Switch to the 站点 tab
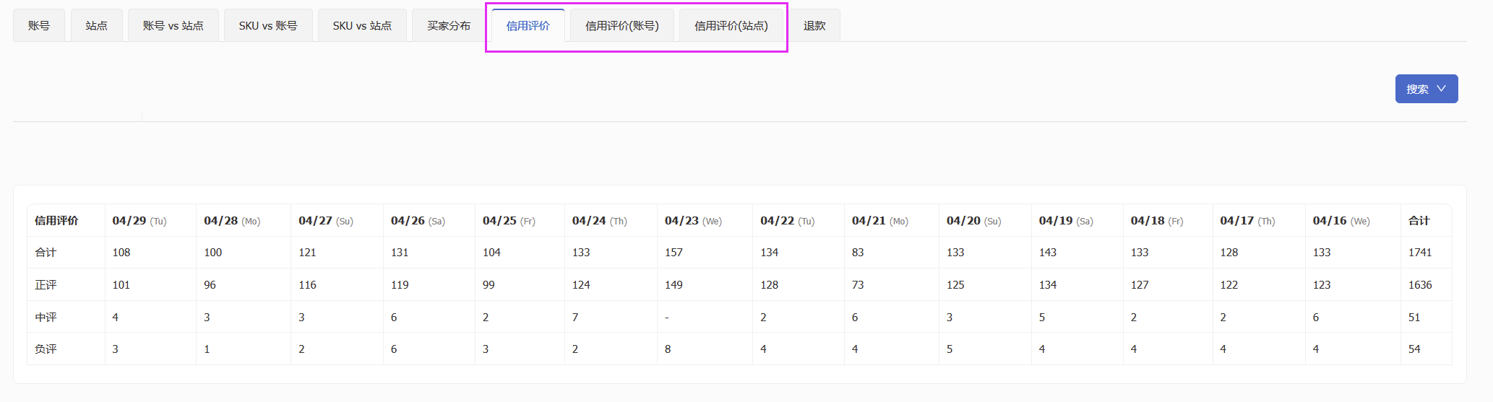1493x402 pixels. pos(96,25)
